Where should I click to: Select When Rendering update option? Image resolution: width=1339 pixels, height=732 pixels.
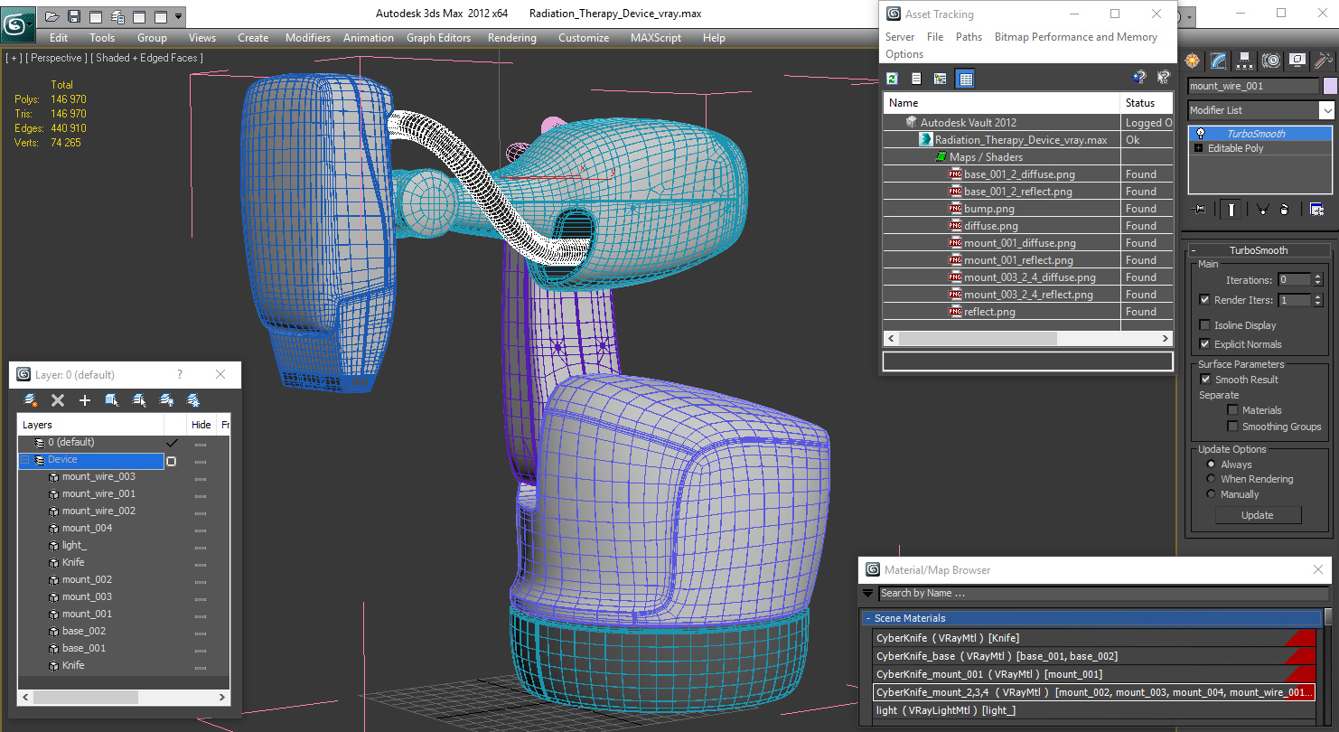pos(1211,479)
